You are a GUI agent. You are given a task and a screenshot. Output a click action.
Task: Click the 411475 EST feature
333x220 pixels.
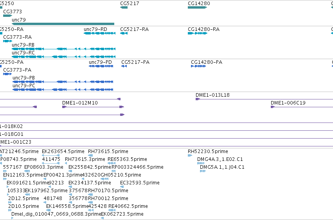[50, 163]
